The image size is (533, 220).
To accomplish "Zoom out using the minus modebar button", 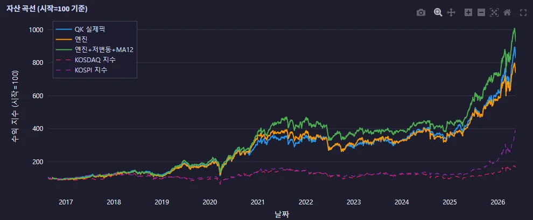I will coord(481,12).
